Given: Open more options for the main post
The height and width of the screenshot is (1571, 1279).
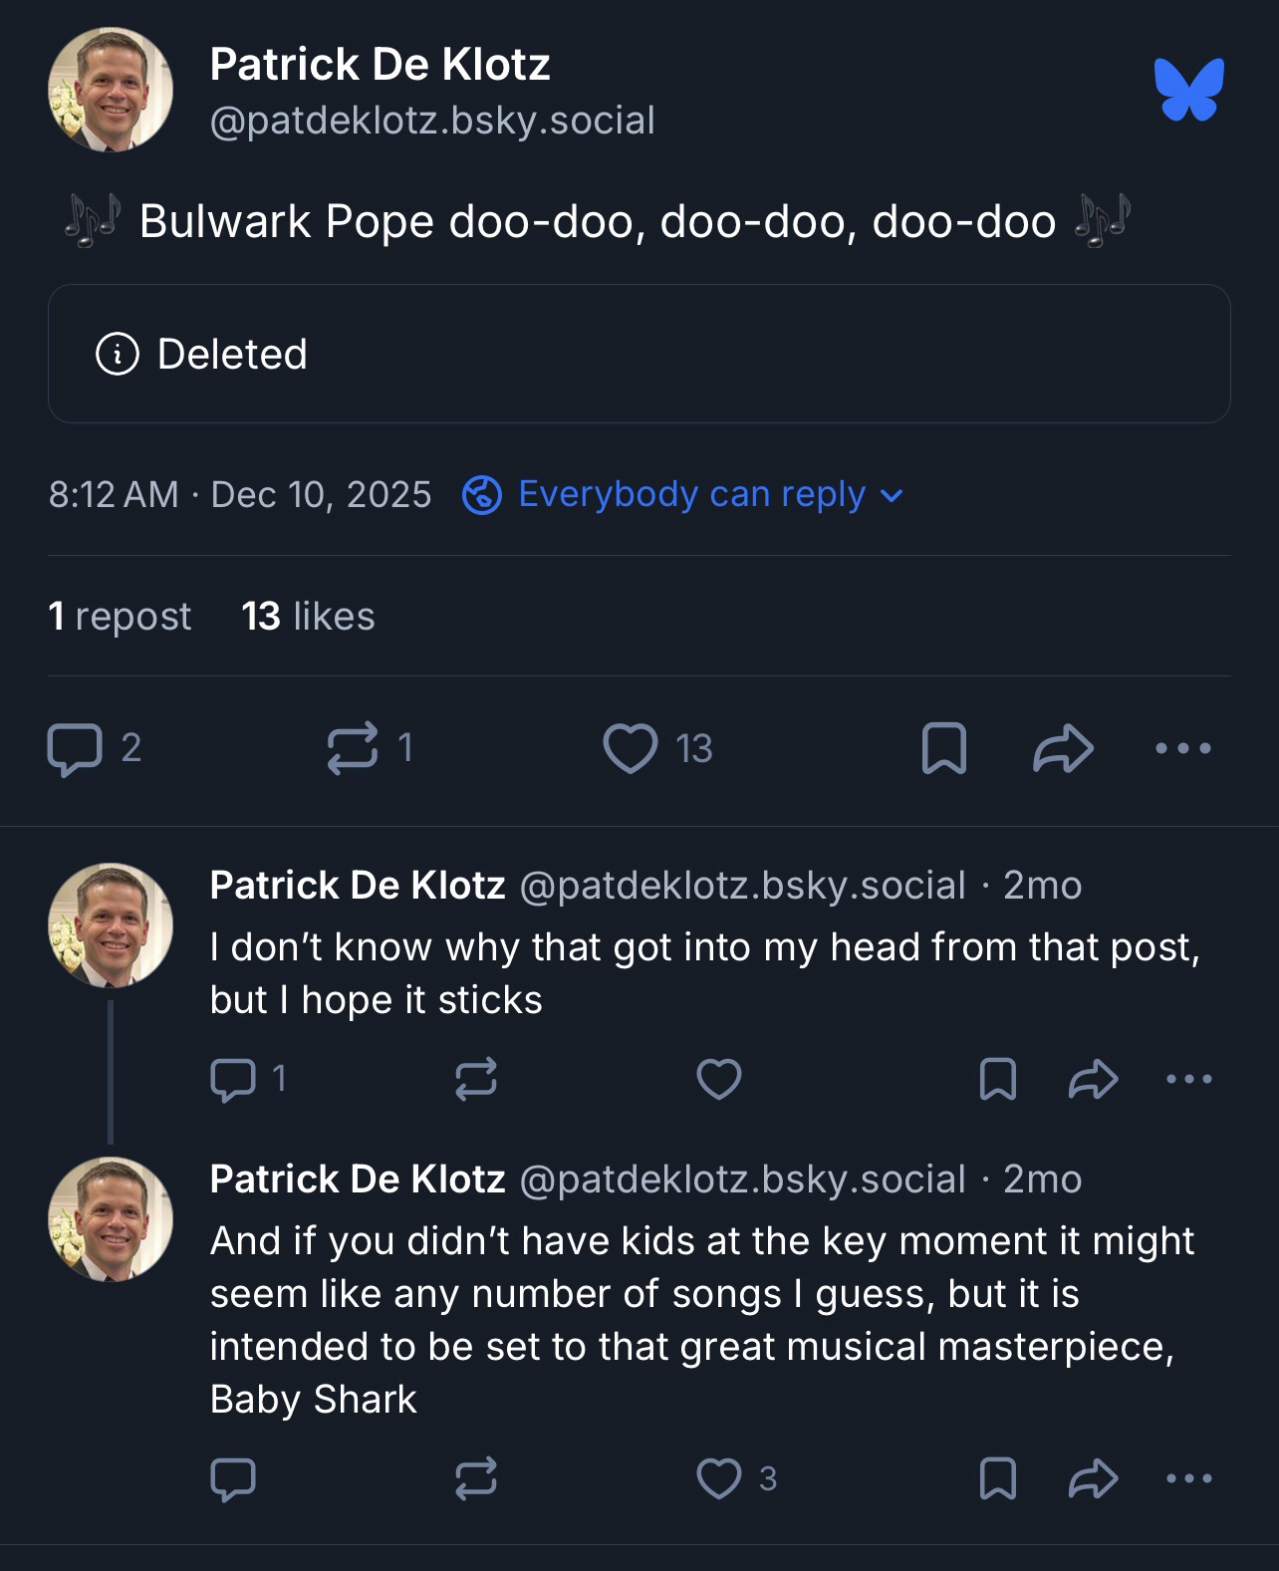Looking at the screenshot, I should [x=1183, y=748].
